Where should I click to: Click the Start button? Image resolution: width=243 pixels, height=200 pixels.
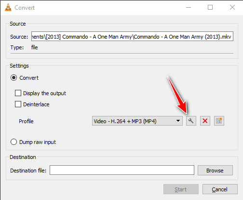tap(181, 189)
